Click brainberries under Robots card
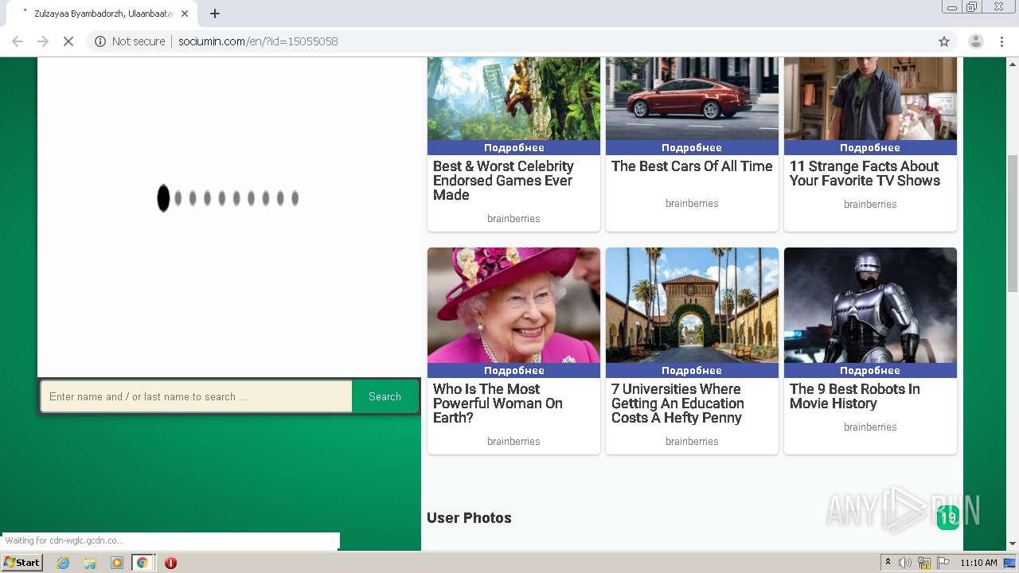 870,427
